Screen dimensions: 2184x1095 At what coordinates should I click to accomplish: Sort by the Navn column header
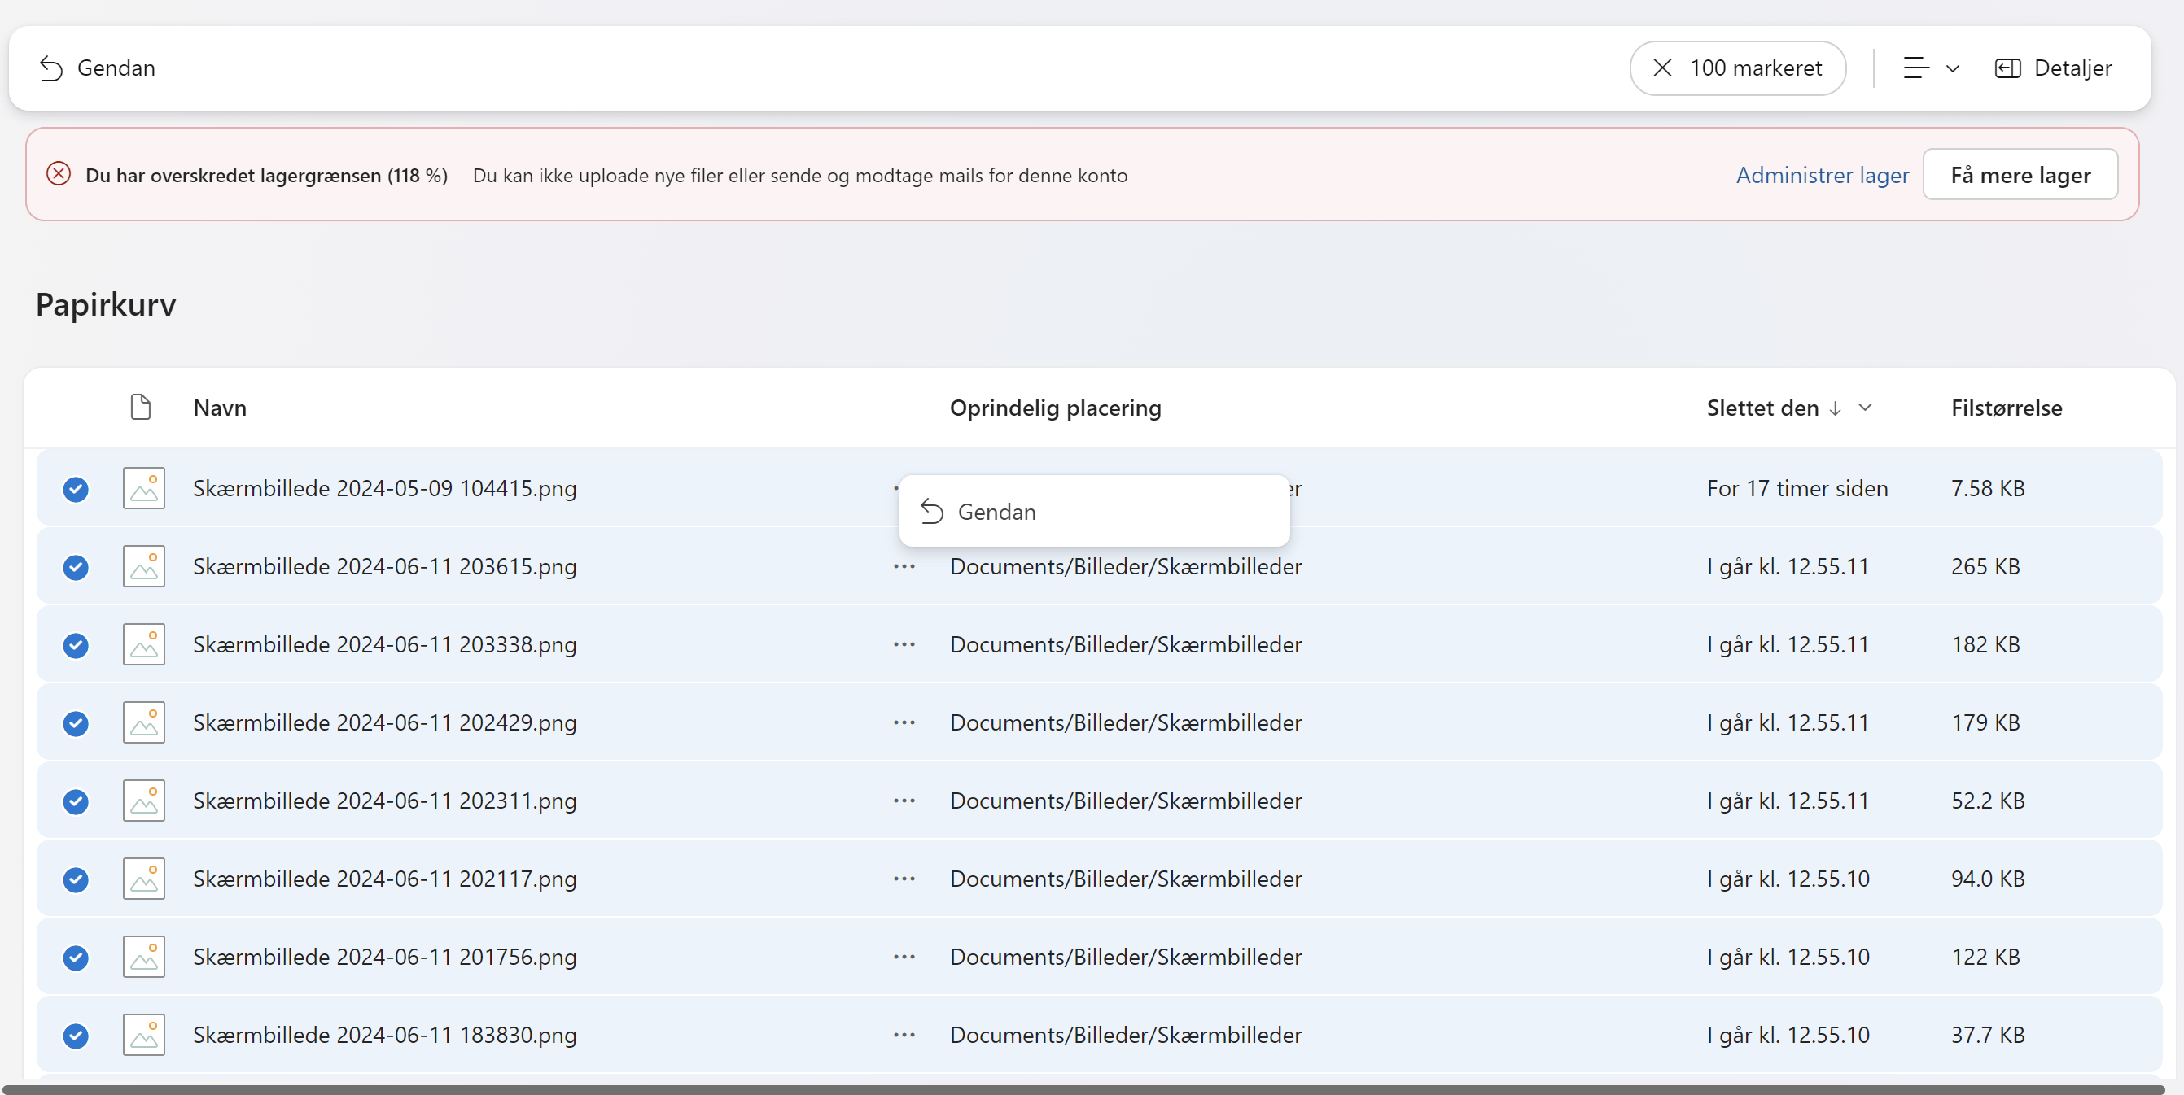click(220, 408)
